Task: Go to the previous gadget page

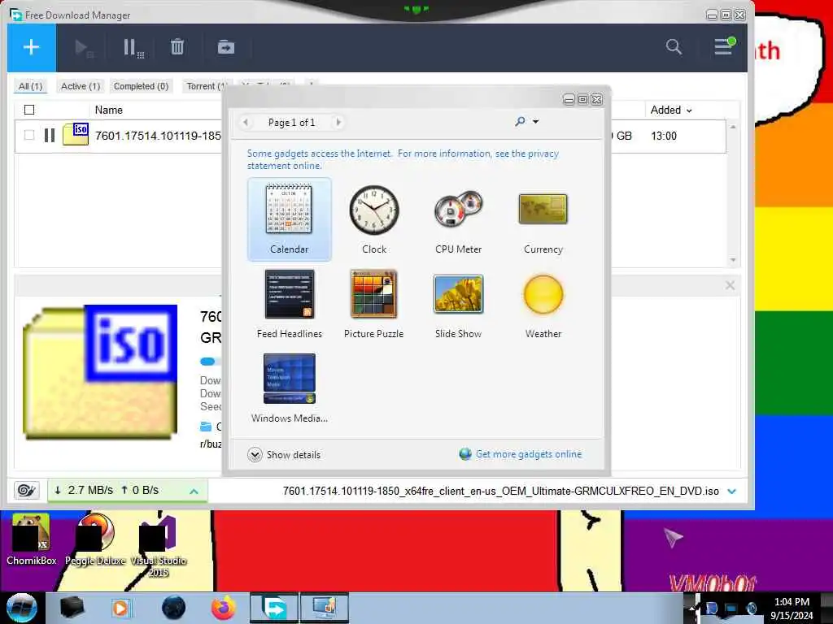Action: pyautogui.click(x=246, y=123)
